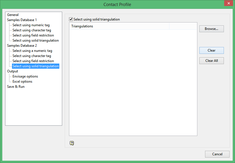Click the Clear button

tap(211, 50)
